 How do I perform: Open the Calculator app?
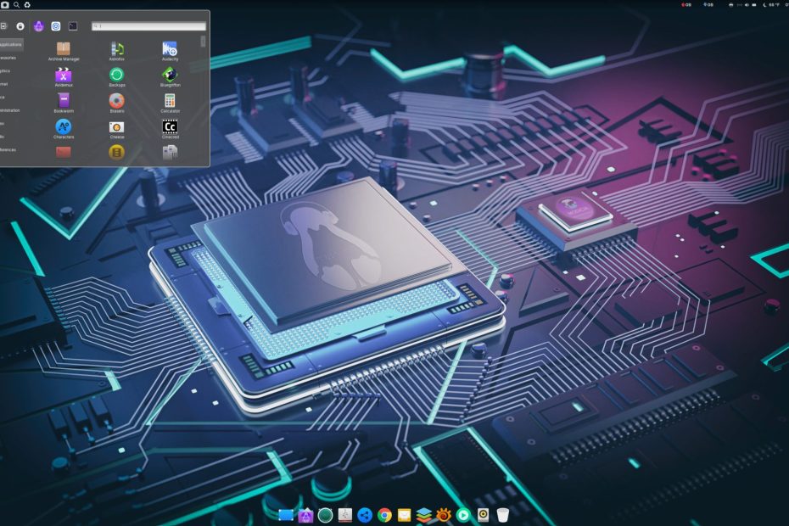pos(170,104)
